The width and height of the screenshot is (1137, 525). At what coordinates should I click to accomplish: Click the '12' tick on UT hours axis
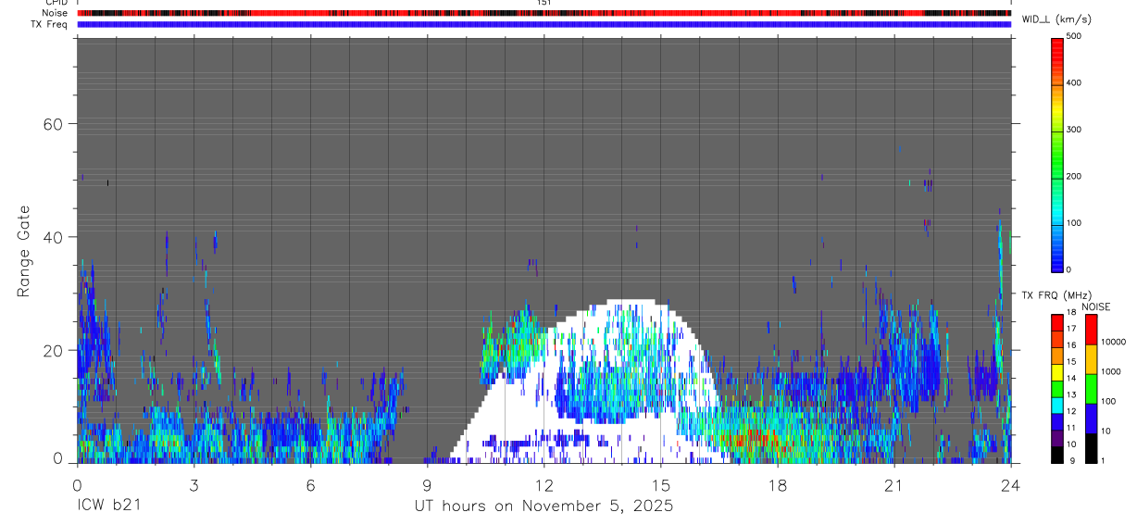click(x=544, y=484)
